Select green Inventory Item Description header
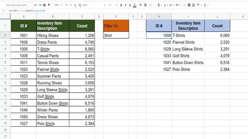Viewport: 248px width, 139px height. coord(53,26)
